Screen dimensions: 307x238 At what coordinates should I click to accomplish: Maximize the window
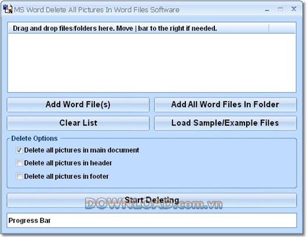click(280, 9)
